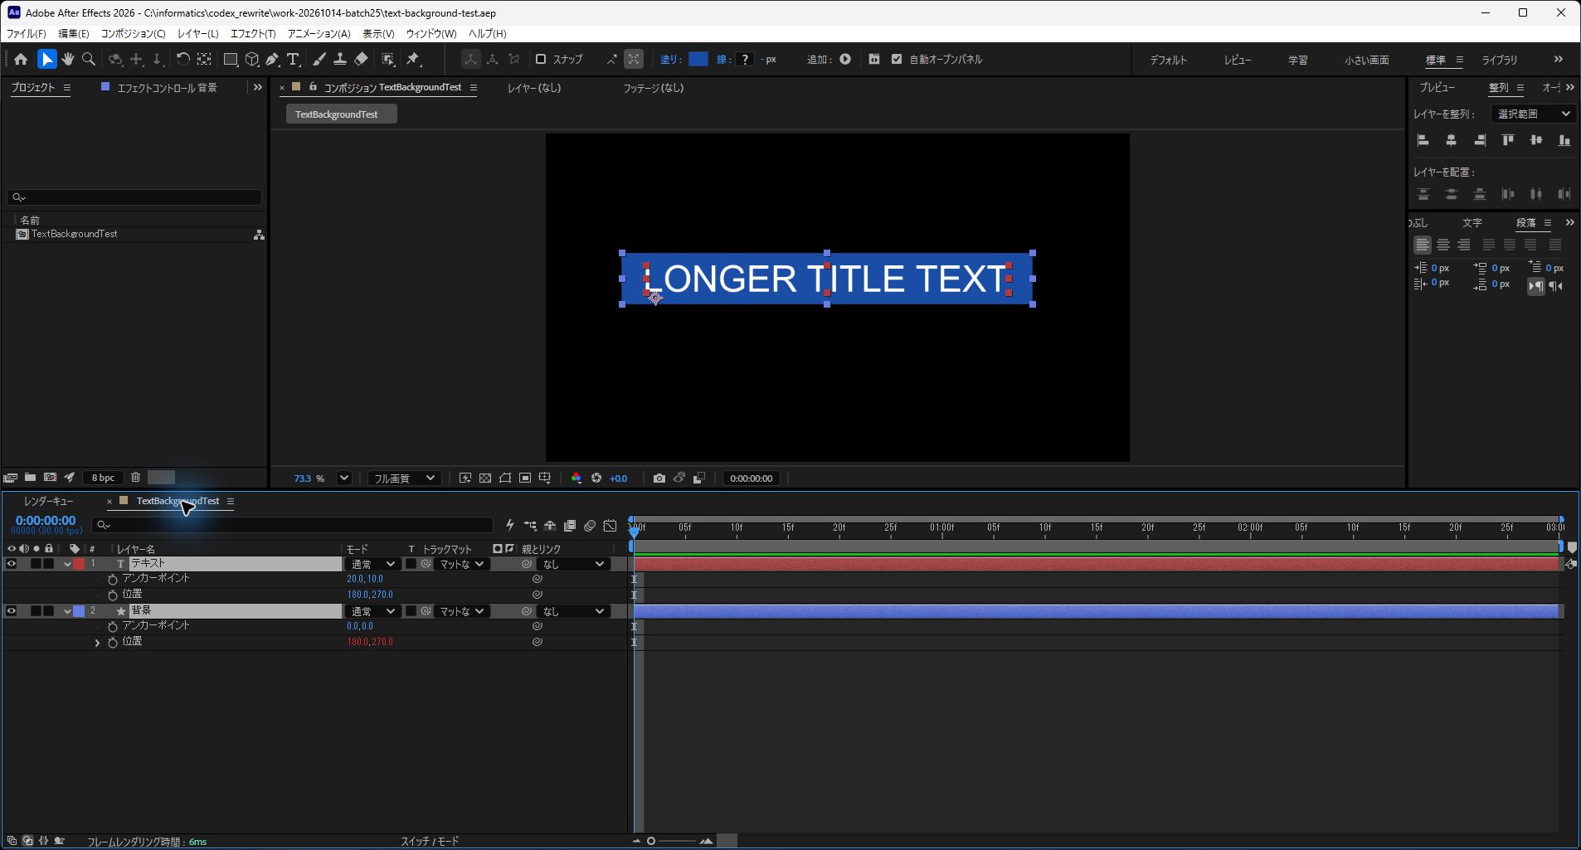
Task: Select the Pen tool
Action: [x=272, y=59]
